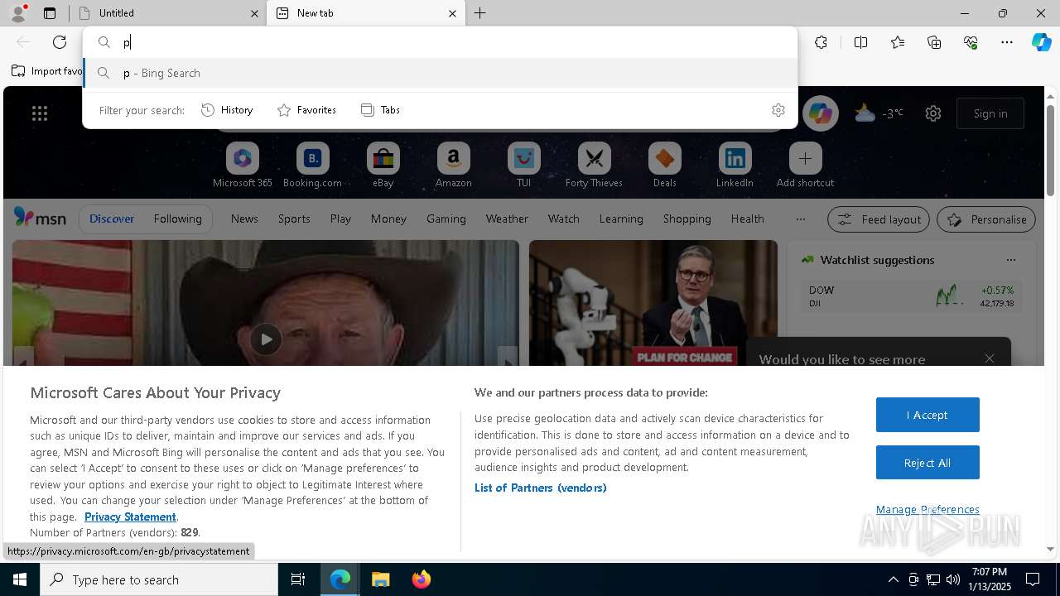Viewport: 1060px width, 596px height.
Task: Open Firefox from the taskbar
Action: [x=422, y=579]
